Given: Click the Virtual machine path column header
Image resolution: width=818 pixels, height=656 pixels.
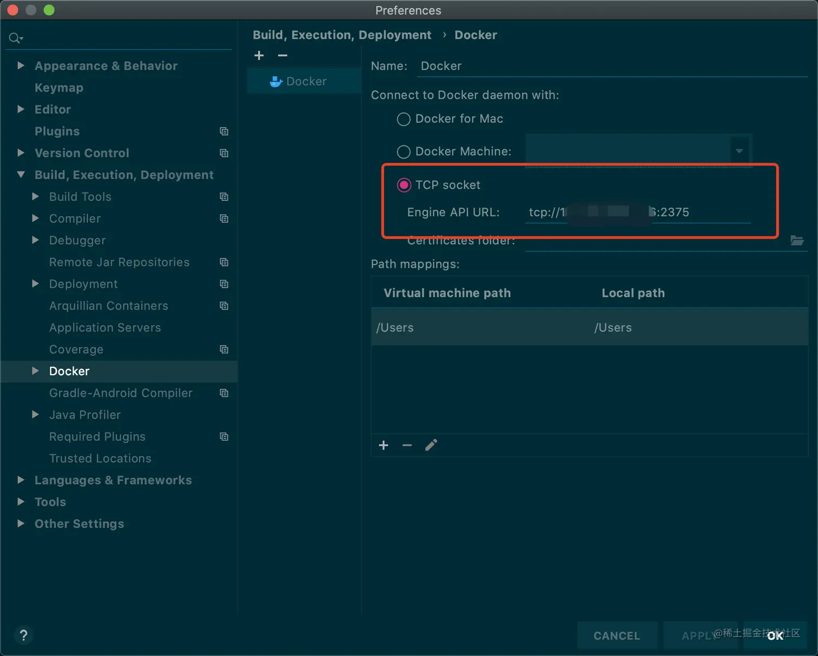Looking at the screenshot, I should (447, 293).
